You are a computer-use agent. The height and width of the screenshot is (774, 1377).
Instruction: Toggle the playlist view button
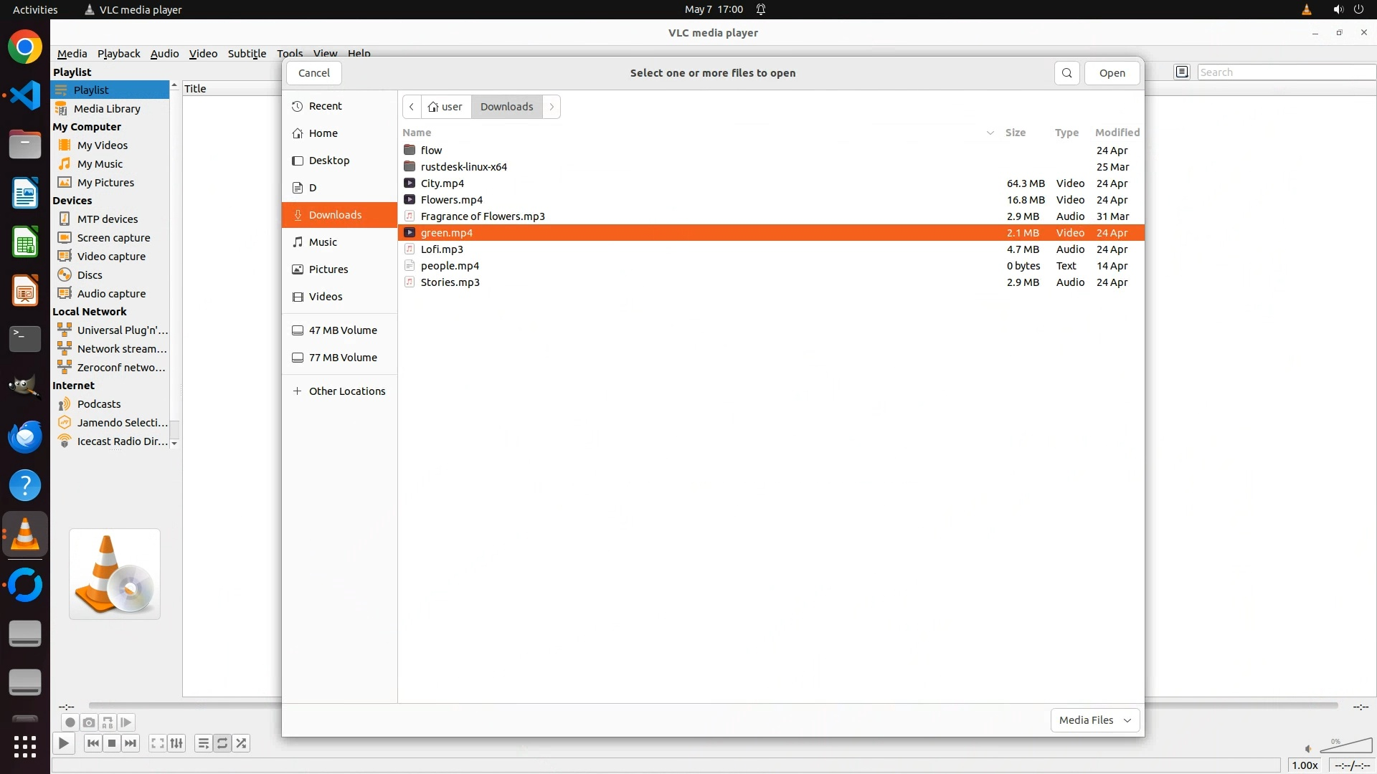[x=204, y=743]
